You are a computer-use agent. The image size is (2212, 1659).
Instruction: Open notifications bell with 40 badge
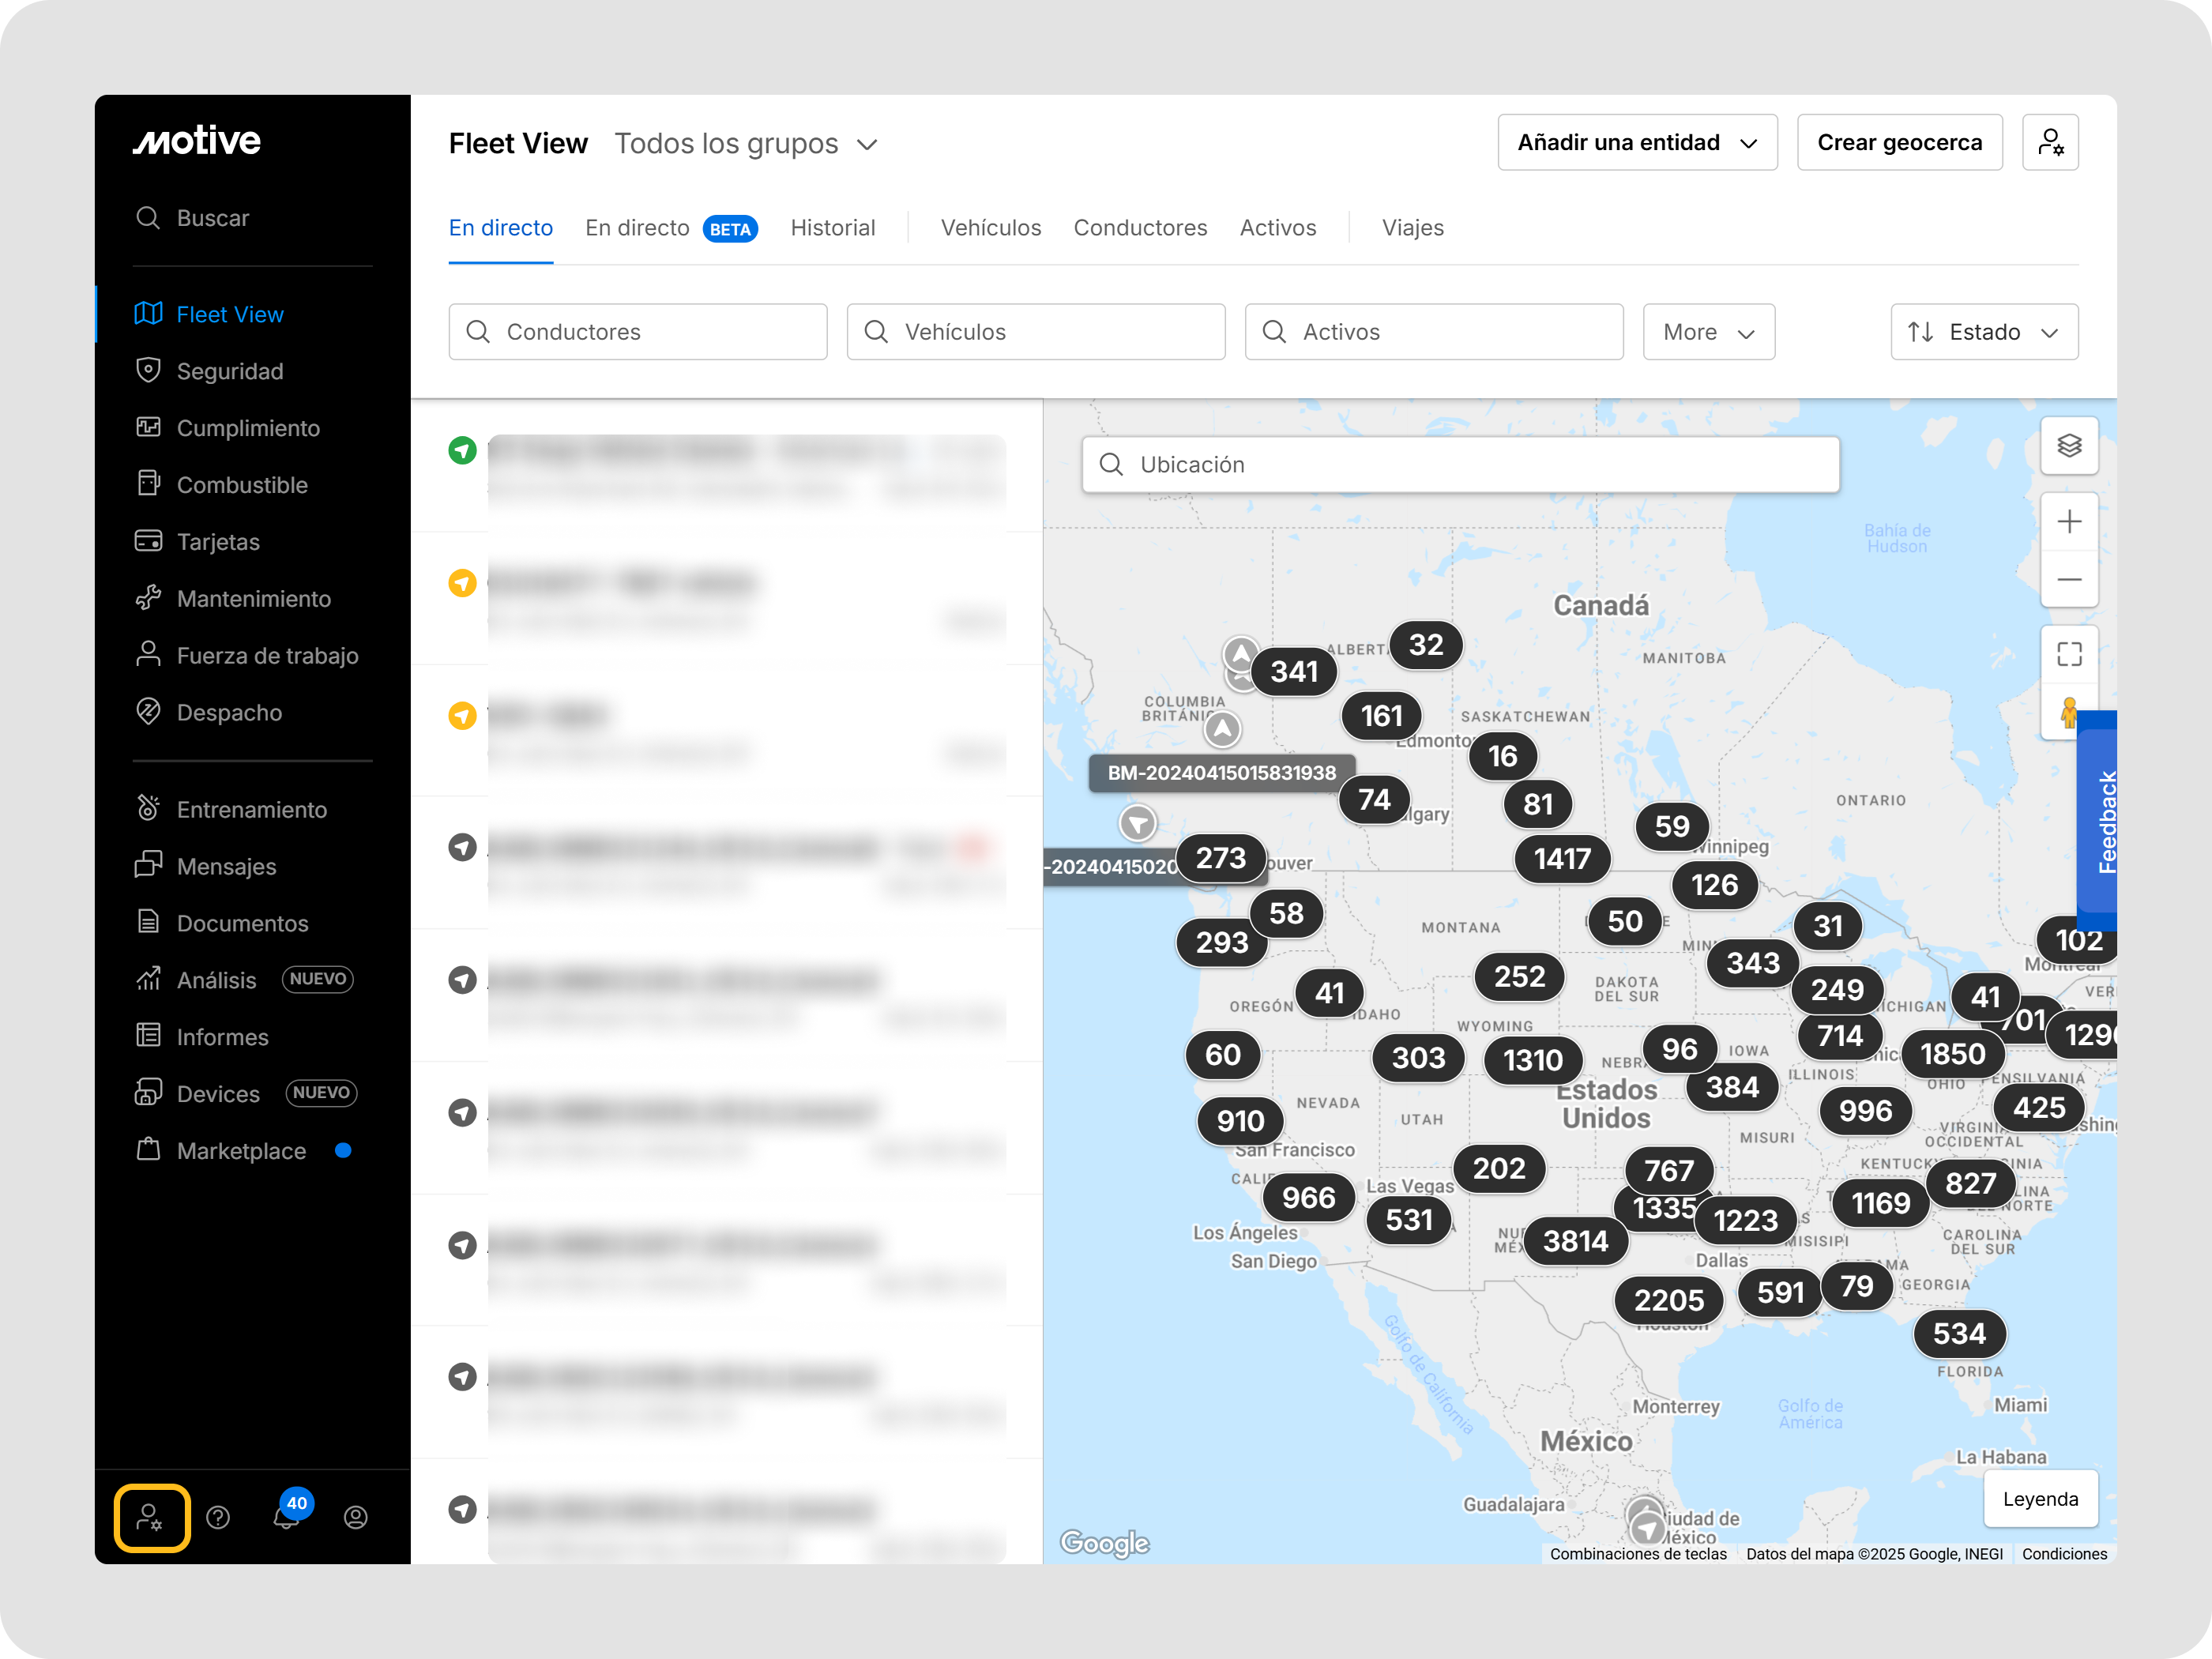click(287, 1517)
